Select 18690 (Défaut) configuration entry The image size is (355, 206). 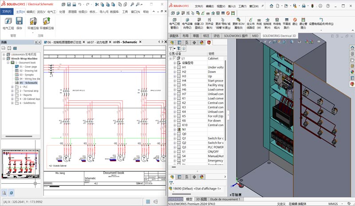tap(195, 189)
